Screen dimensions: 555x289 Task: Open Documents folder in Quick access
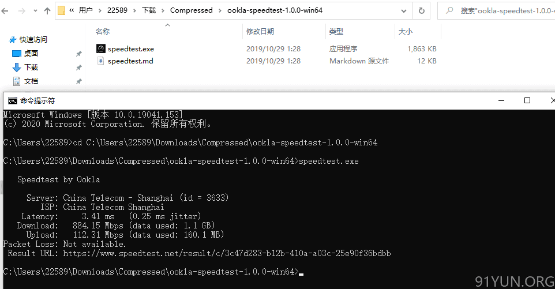[x=31, y=81]
